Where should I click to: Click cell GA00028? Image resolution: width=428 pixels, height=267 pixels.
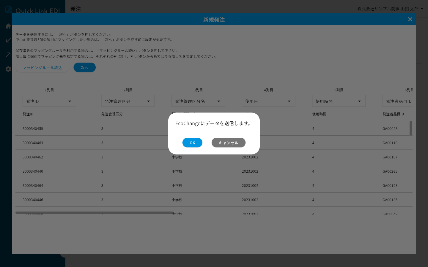[x=390, y=129]
